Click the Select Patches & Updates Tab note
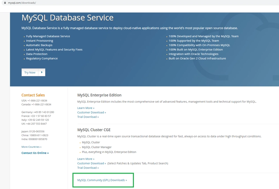 (138, 163)
